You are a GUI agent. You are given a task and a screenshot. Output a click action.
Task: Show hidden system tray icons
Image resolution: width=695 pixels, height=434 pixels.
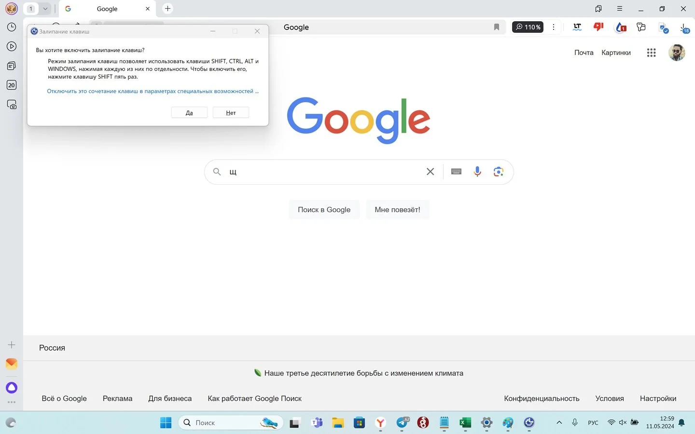tap(559, 422)
